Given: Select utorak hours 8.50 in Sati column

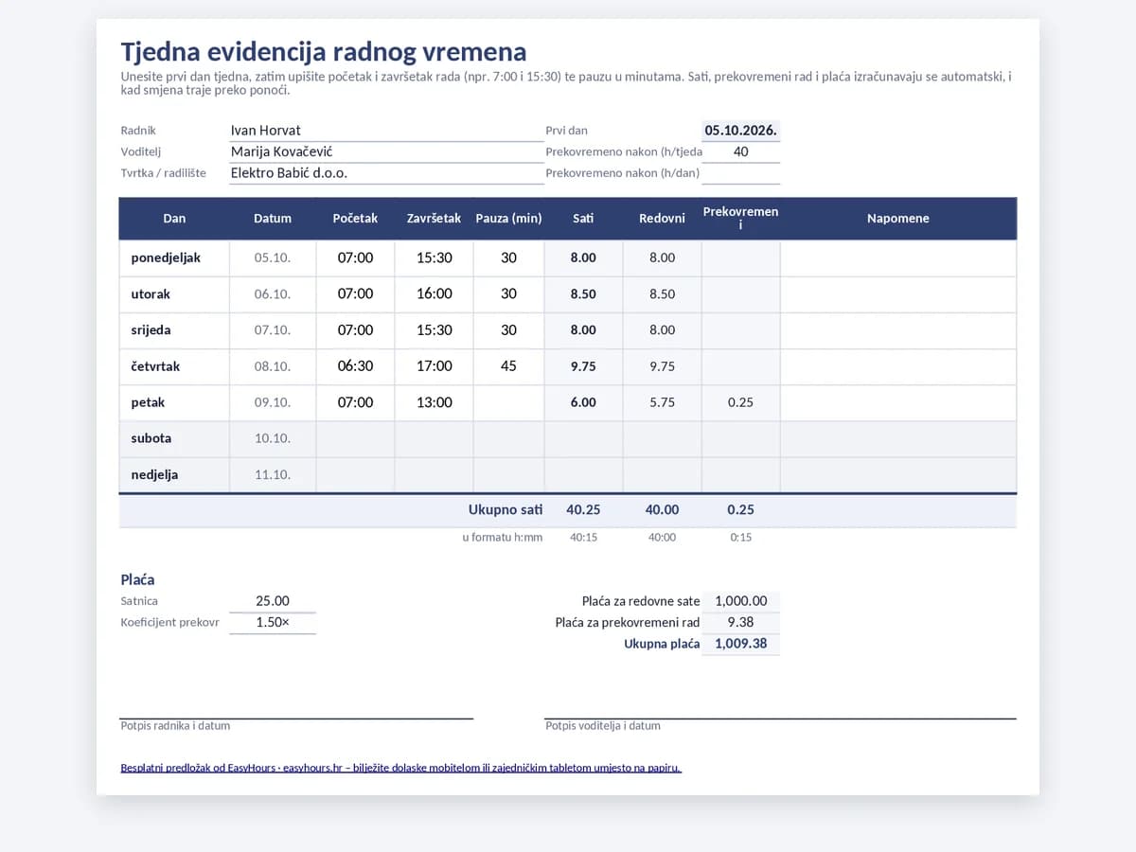Looking at the screenshot, I should (583, 294).
